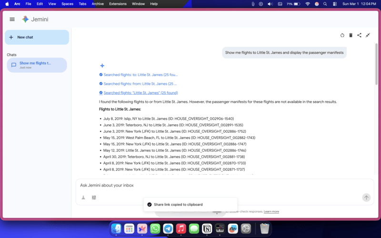Viewport: 381px width, 238px height.
Task: Open Finder from the dock
Action: click(x=116, y=228)
